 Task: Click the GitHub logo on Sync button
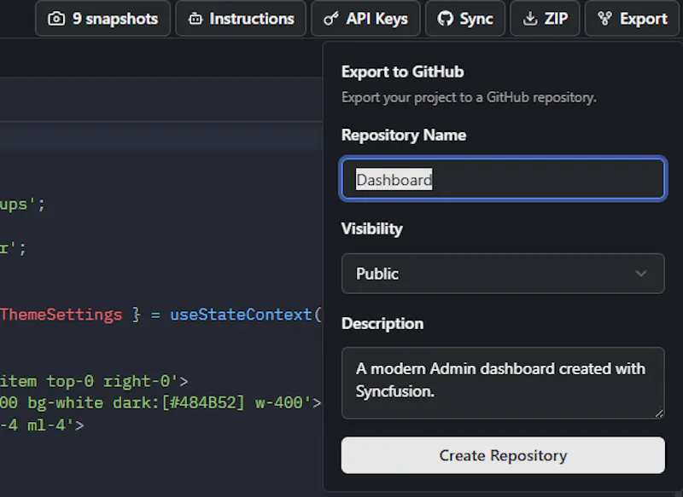[445, 19]
